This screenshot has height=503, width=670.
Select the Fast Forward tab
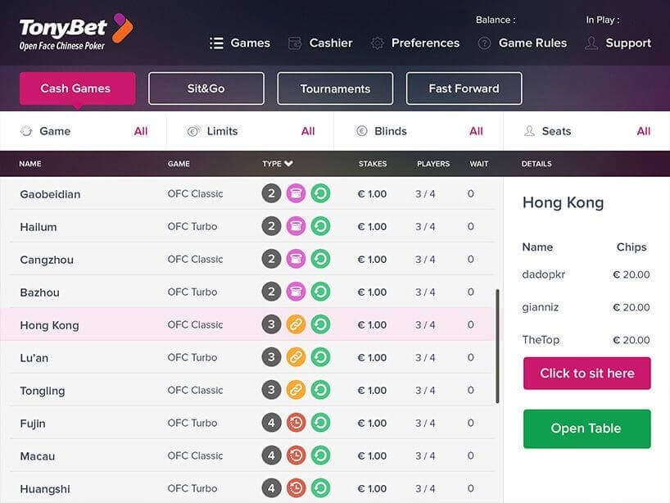click(464, 88)
